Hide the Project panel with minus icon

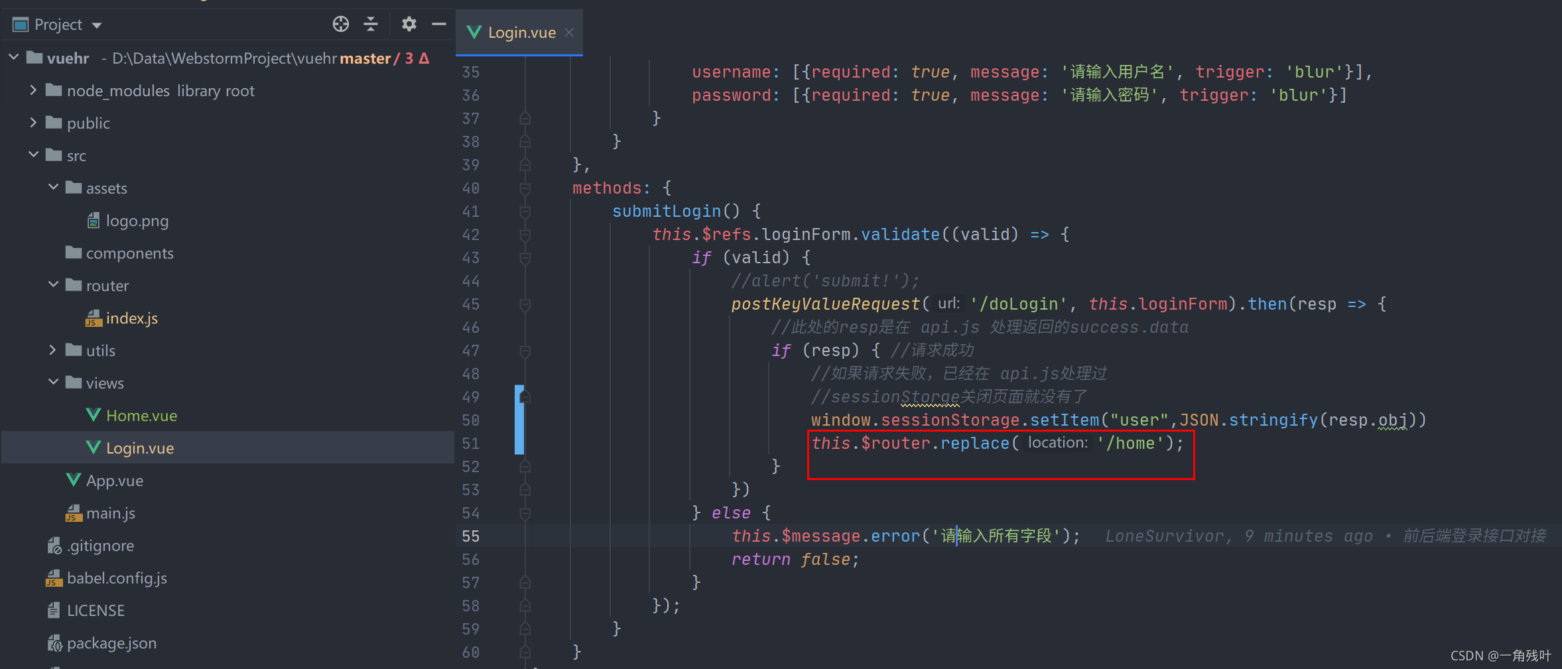tap(439, 25)
